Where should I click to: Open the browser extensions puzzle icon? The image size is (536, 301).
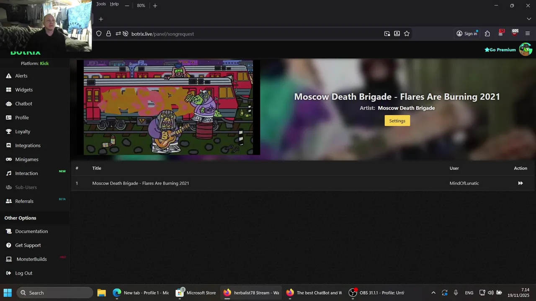487,33
